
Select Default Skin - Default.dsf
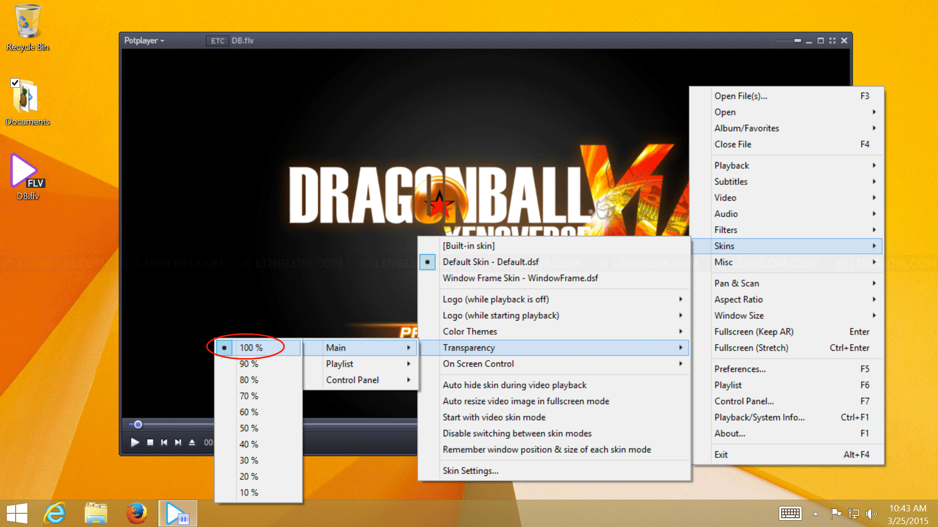[x=554, y=262]
